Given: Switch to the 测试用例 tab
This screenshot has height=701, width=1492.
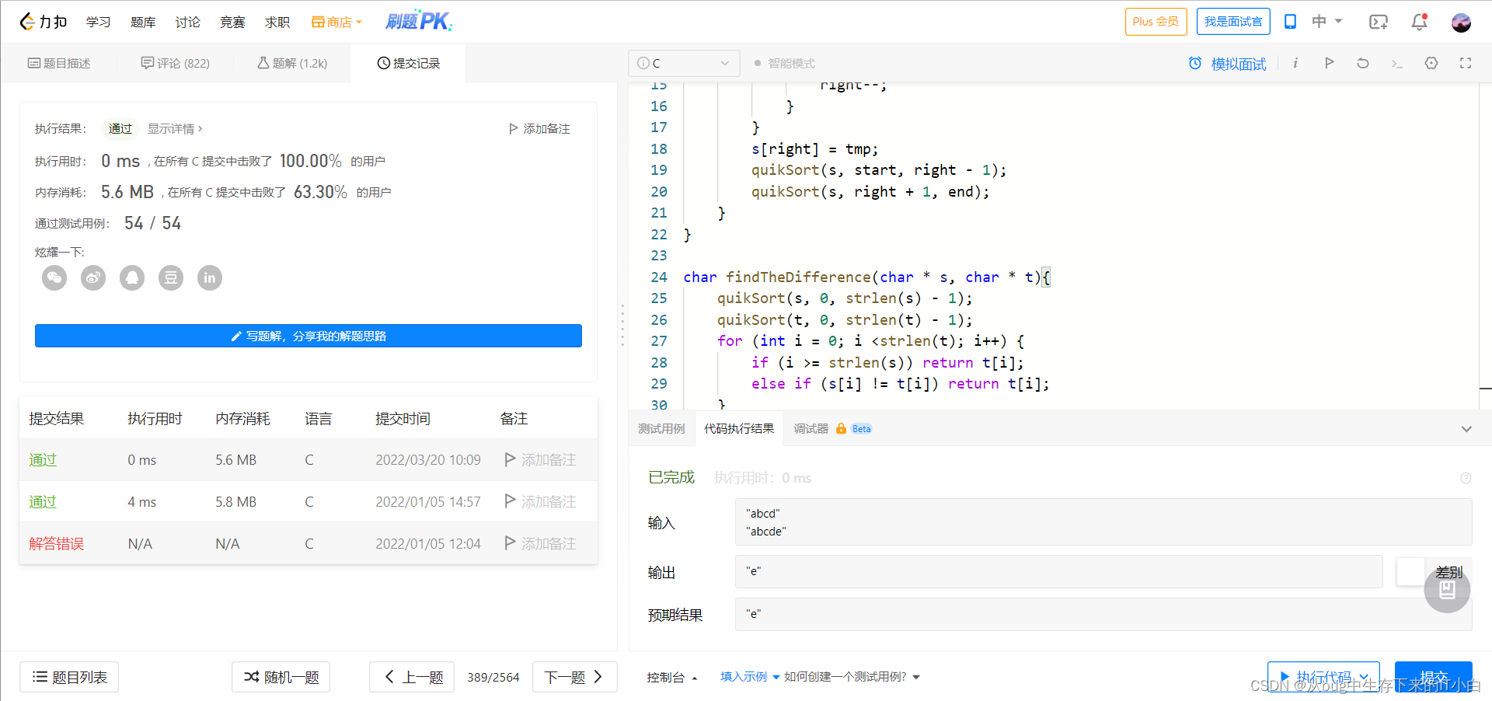Looking at the screenshot, I should (661, 428).
